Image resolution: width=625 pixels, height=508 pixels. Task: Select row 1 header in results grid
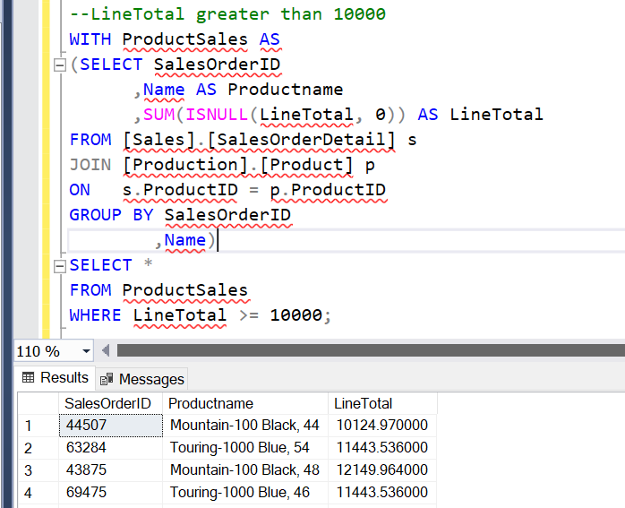[x=38, y=425]
